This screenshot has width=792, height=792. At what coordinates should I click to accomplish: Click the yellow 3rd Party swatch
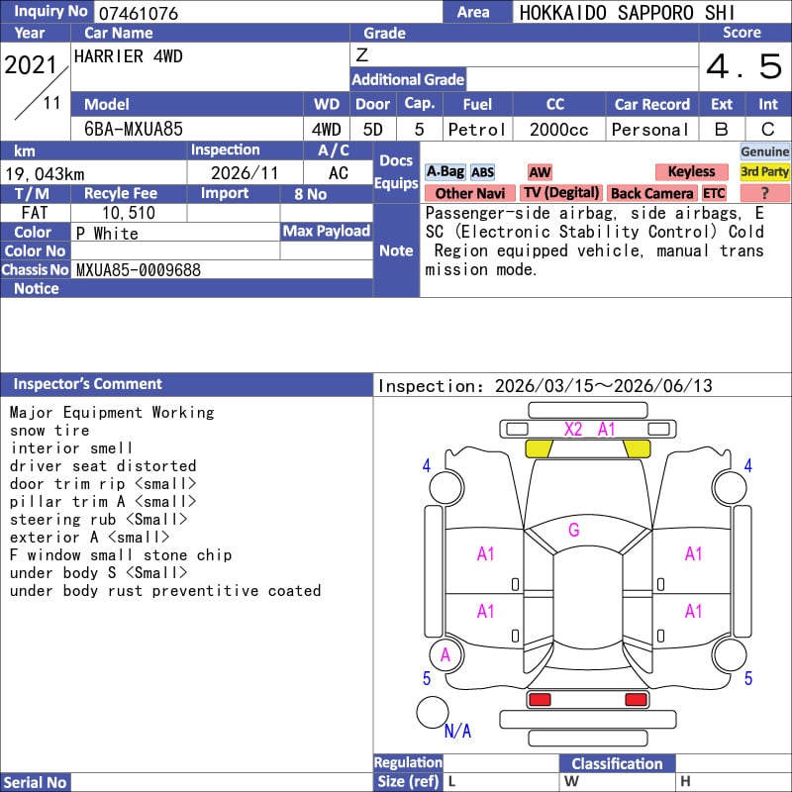click(x=765, y=172)
